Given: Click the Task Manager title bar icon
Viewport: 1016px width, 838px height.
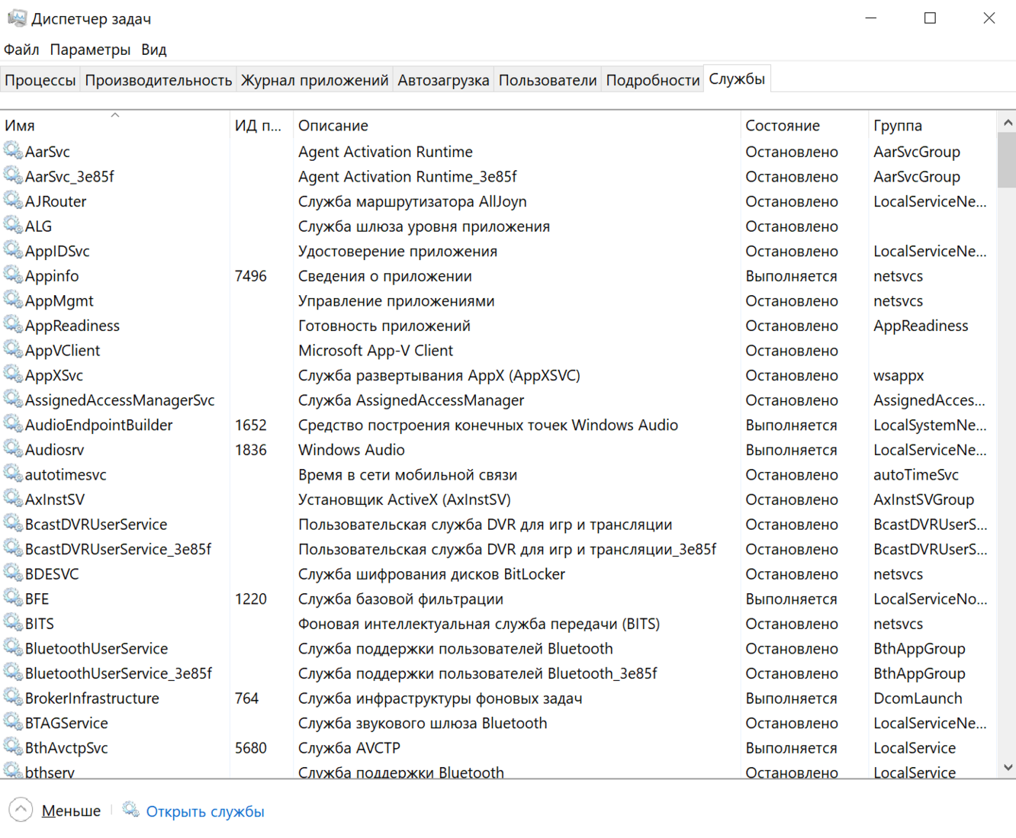Looking at the screenshot, I should point(17,18).
